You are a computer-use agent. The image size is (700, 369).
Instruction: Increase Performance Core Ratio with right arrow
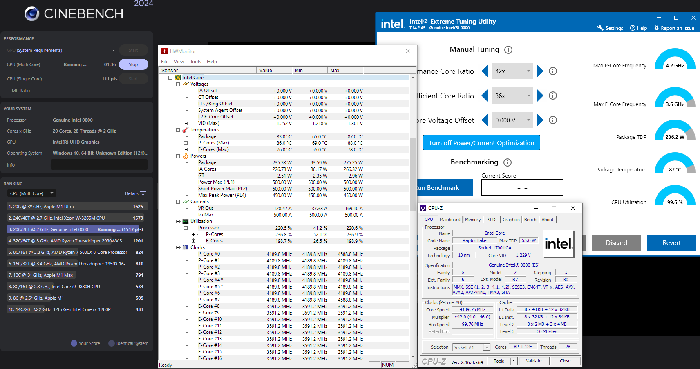pos(540,71)
